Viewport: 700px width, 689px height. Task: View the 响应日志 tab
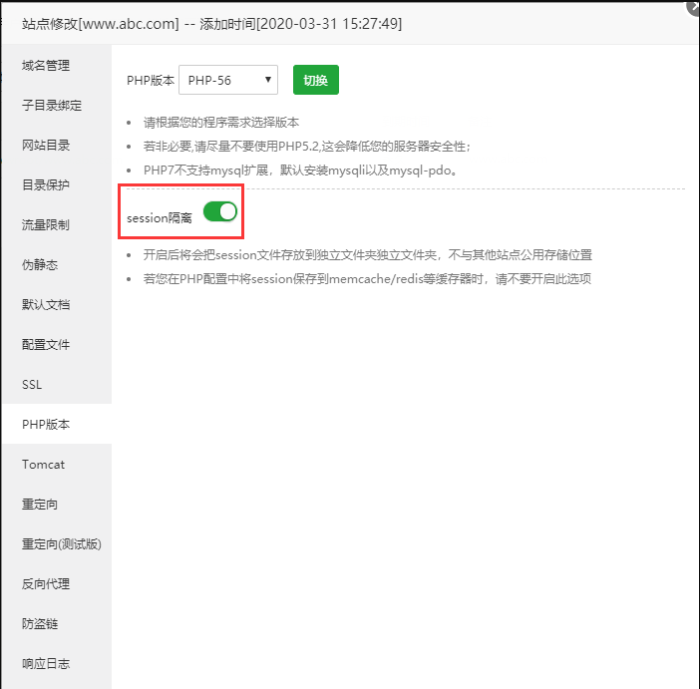[x=47, y=664]
